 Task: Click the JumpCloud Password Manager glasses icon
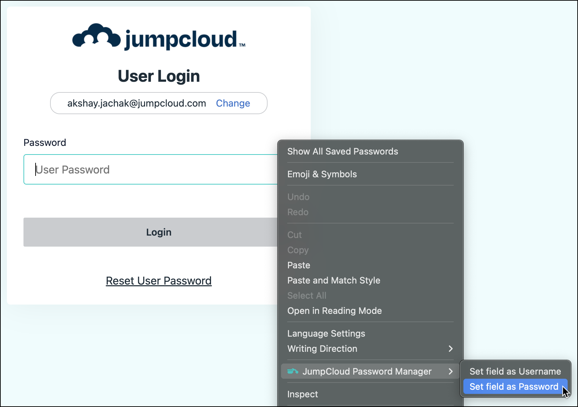point(292,371)
